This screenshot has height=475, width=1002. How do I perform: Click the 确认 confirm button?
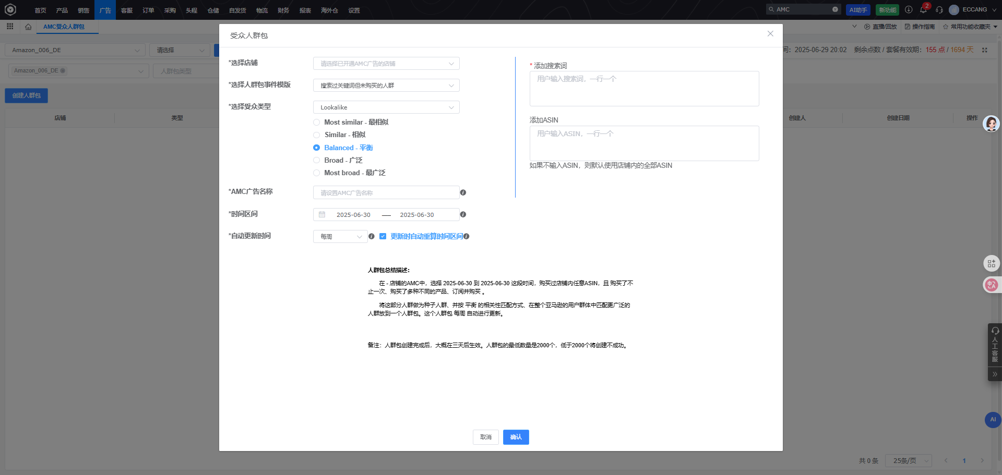coord(516,437)
